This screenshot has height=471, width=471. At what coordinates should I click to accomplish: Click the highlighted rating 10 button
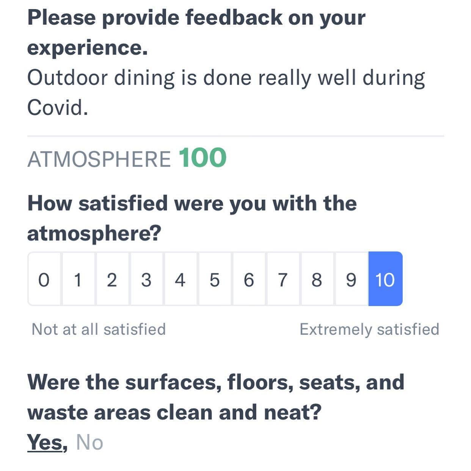(385, 279)
